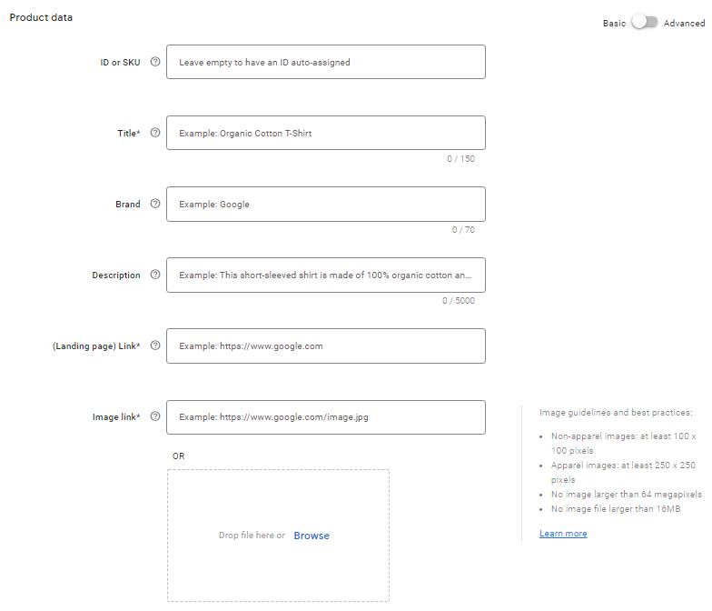Open help tooltip for Brand field
Screen dimensions: 712x611
pyautogui.click(x=155, y=204)
